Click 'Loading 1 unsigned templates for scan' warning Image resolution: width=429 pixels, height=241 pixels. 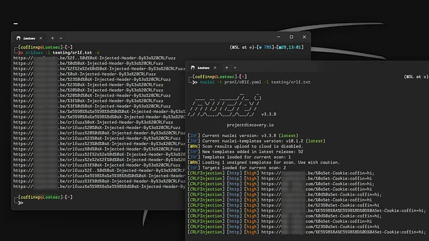coord(263,162)
